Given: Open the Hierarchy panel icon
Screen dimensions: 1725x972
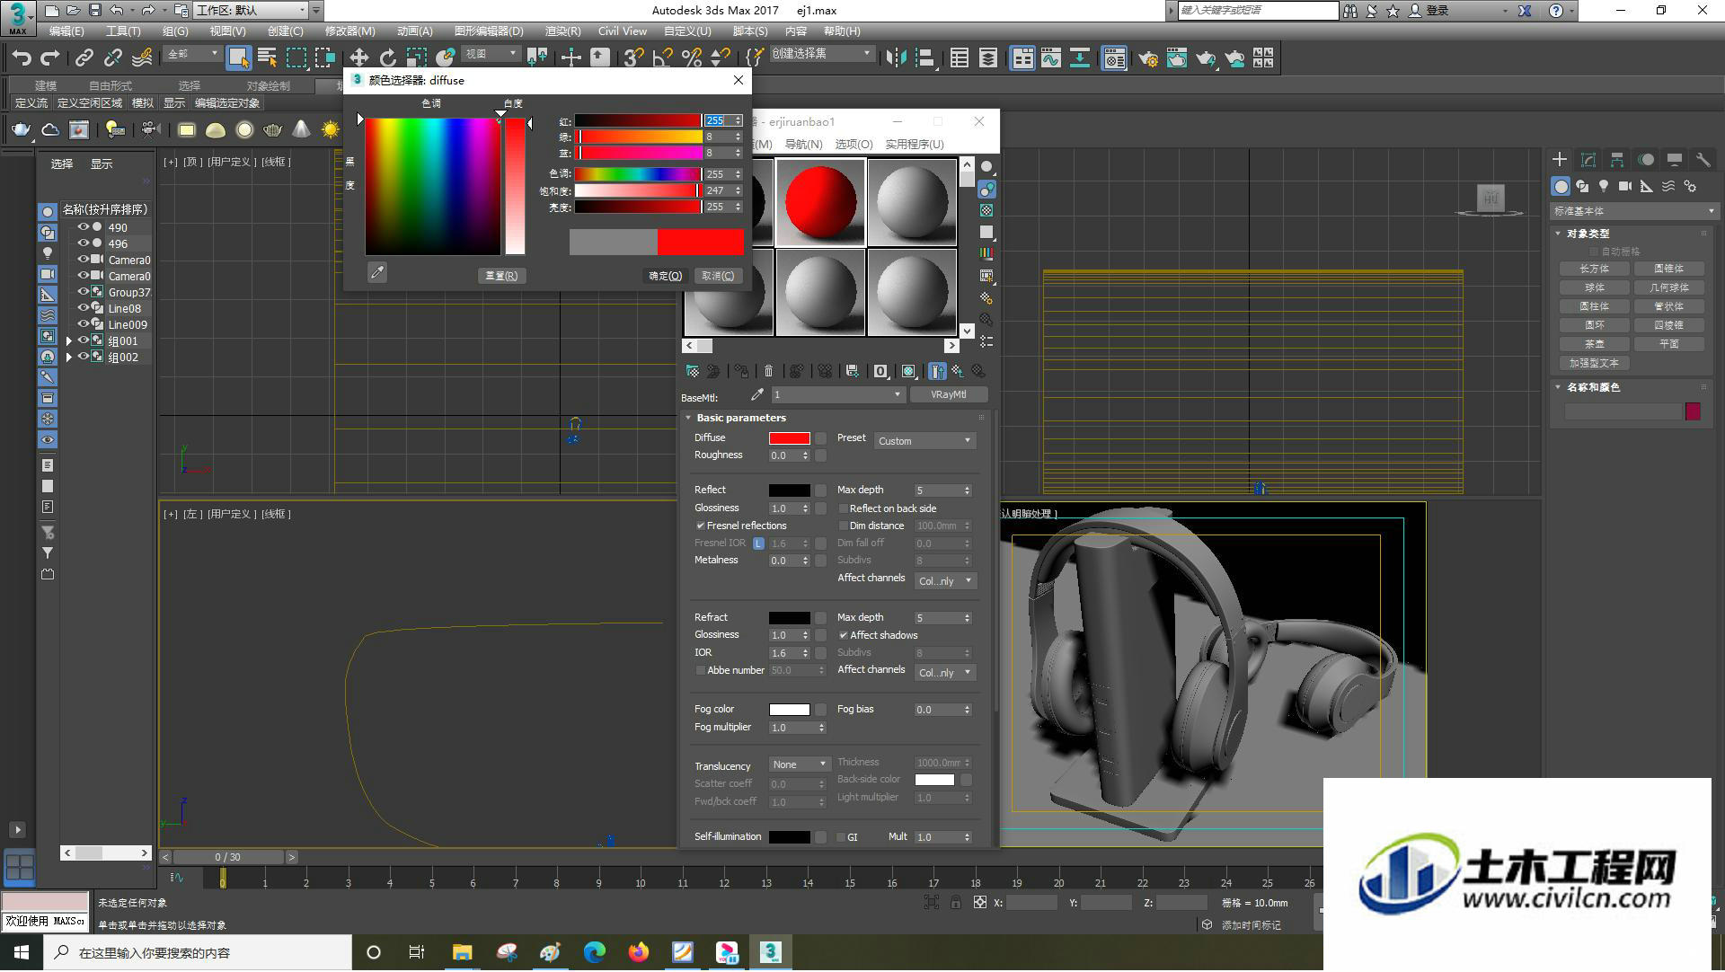Looking at the screenshot, I should click(x=1617, y=160).
